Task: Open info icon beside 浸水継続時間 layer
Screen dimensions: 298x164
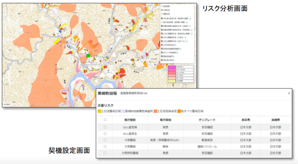Action: point(187,22)
